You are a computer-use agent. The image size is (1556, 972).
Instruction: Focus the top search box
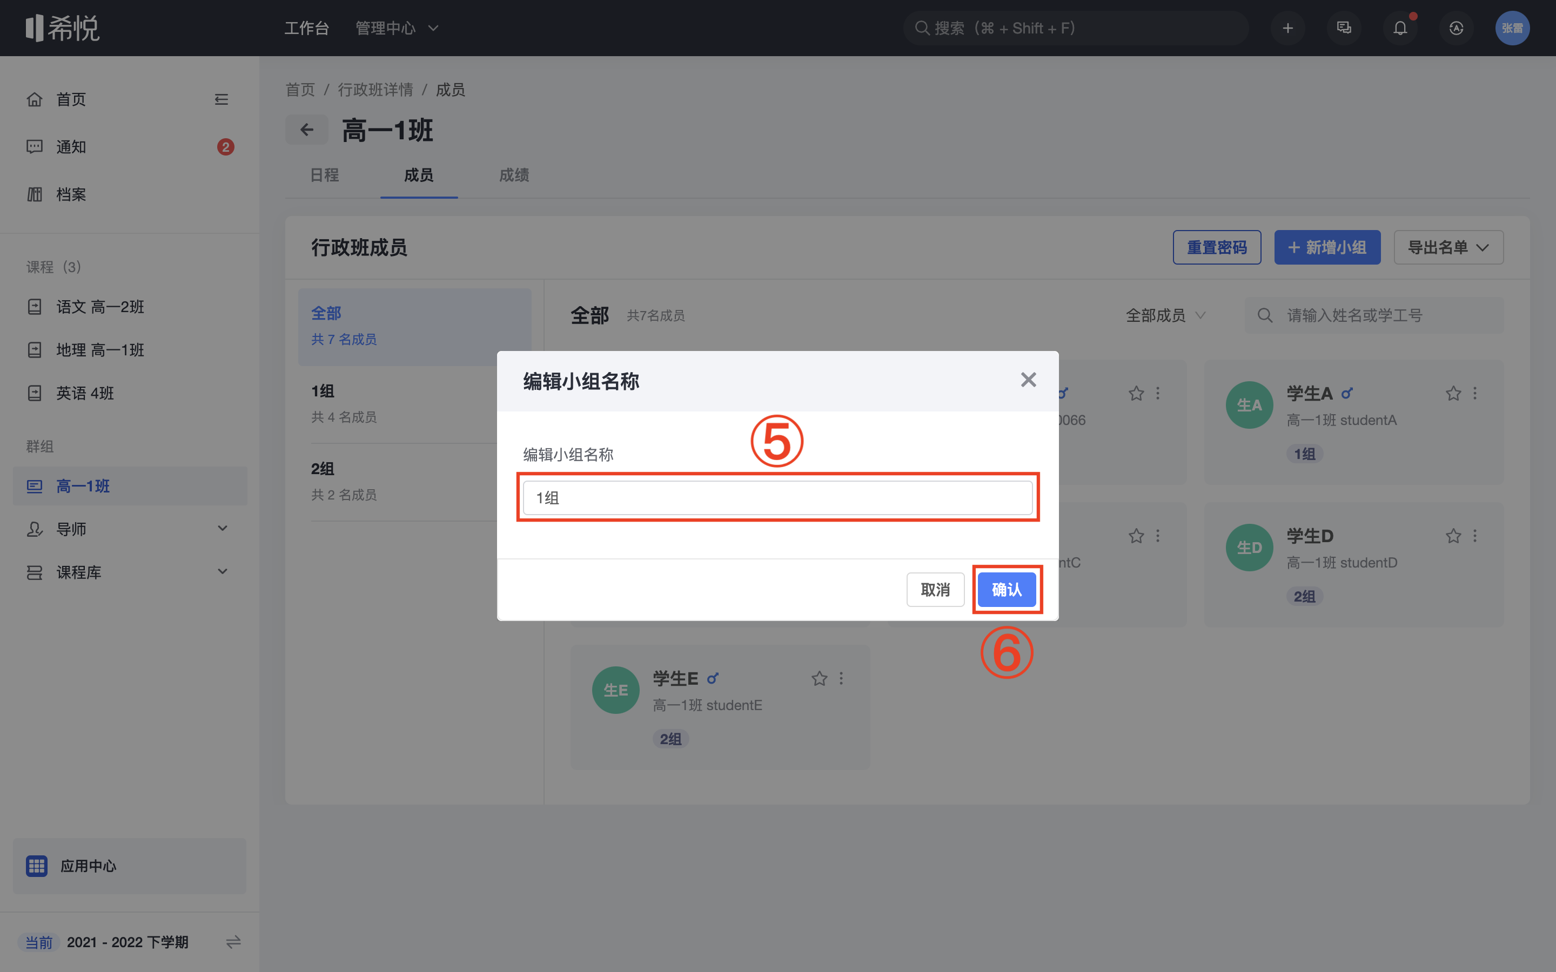(1076, 28)
